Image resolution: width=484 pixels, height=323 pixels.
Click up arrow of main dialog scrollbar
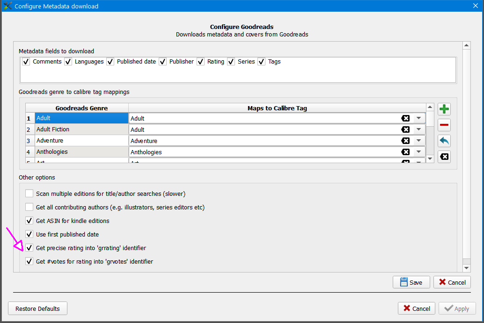(x=466, y=45)
